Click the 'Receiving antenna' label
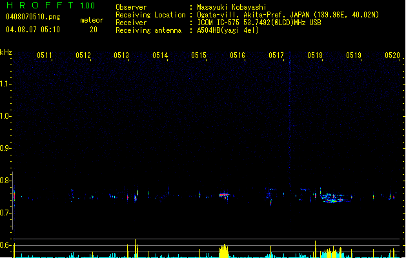Image resolution: width=406 pixels, height=258 pixels. (x=148, y=30)
